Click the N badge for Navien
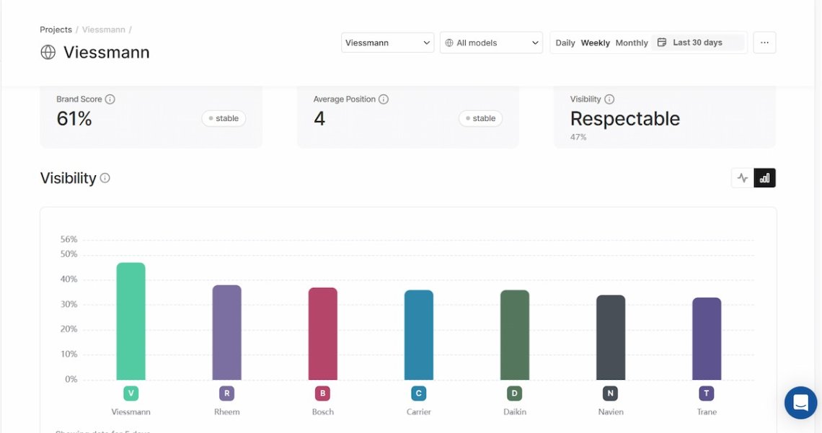822x433 pixels. [x=611, y=393]
